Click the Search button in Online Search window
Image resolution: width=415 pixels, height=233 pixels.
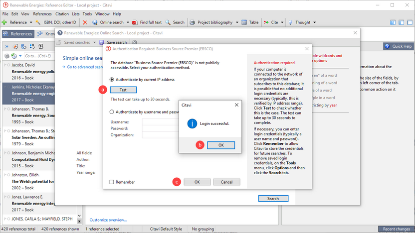click(x=273, y=198)
